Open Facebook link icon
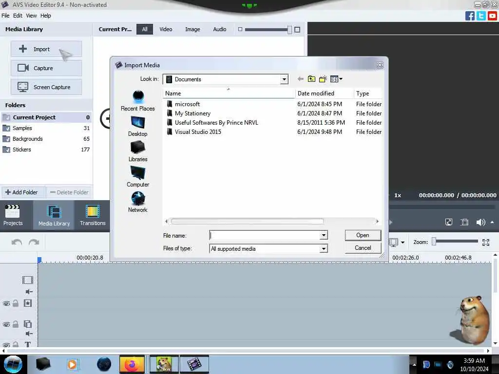The width and height of the screenshot is (499, 374). [x=470, y=16]
